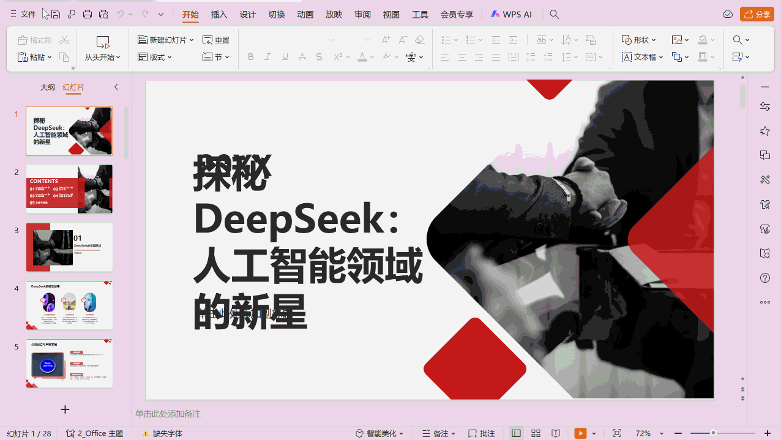Switch to normal view mode
The height and width of the screenshot is (440, 781).
point(516,433)
